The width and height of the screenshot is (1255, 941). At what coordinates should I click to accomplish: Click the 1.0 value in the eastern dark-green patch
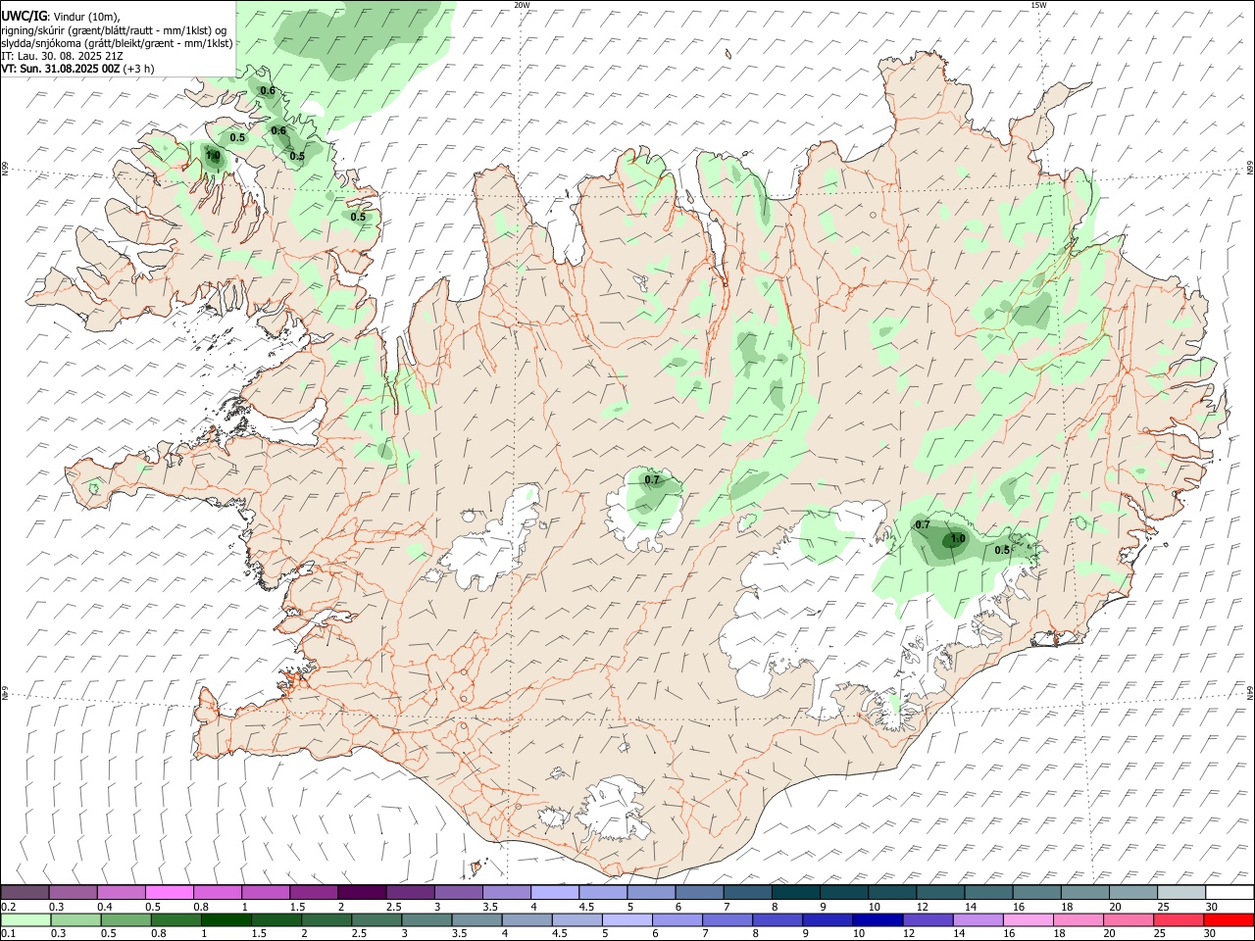958,538
